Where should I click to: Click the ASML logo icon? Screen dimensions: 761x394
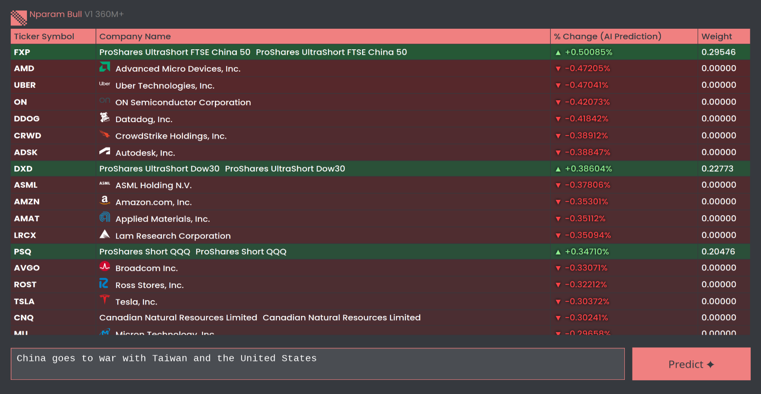(105, 183)
